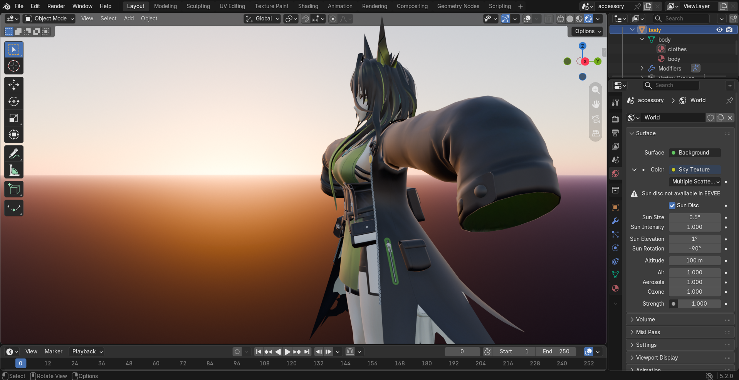
Task: Open the Physics properties tab
Action: [x=615, y=248]
